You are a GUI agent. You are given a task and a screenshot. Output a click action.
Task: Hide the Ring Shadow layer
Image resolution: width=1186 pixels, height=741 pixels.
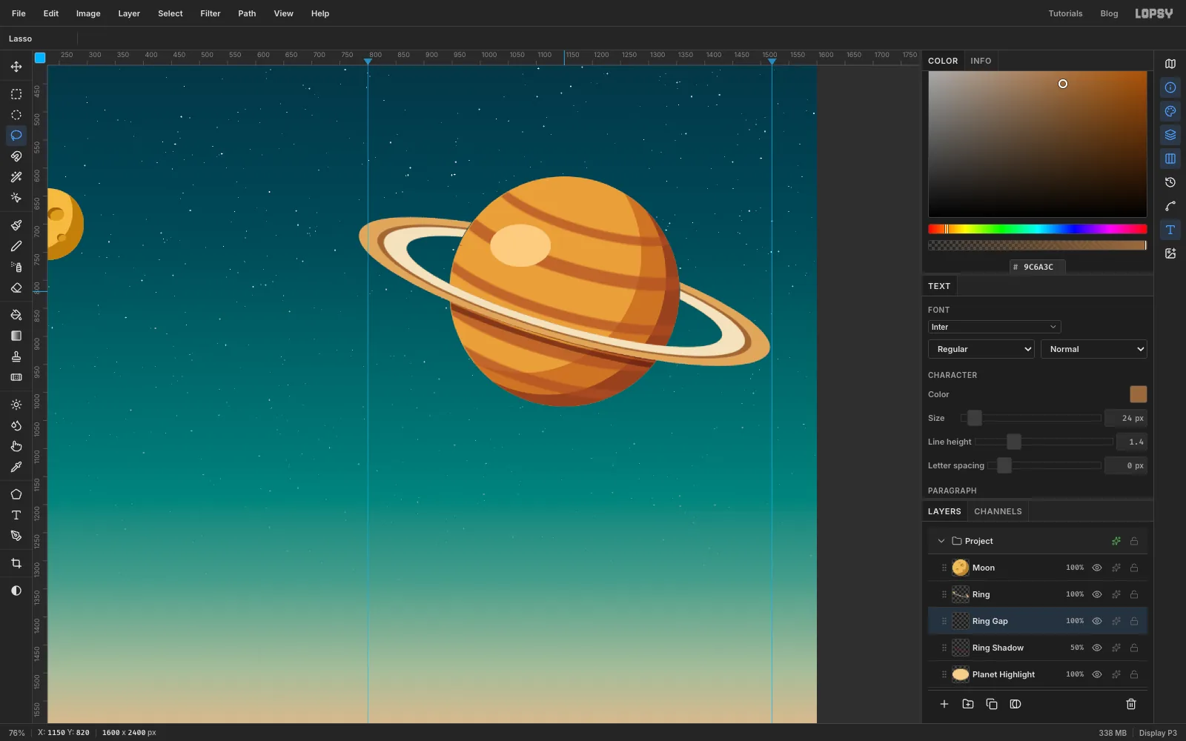point(1097,648)
